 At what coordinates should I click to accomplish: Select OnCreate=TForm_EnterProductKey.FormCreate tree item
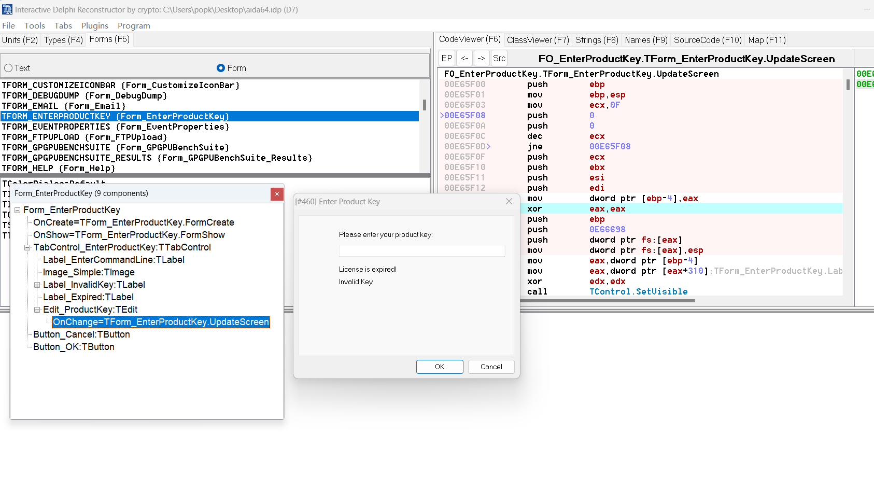(x=134, y=222)
